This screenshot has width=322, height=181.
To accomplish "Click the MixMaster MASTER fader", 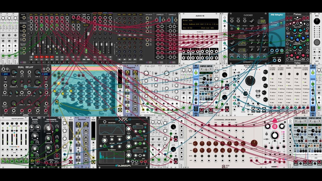I will pos(88,34).
